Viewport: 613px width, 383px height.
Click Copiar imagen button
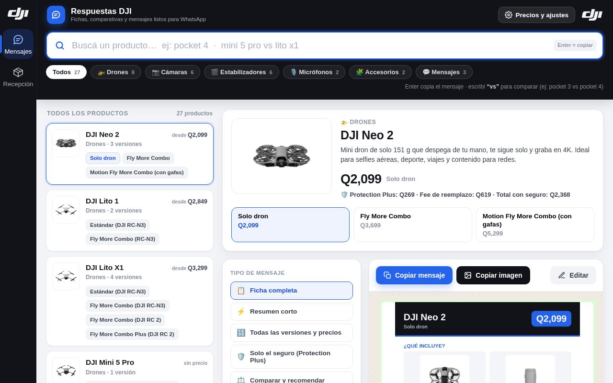pyautogui.click(x=493, y=275)
